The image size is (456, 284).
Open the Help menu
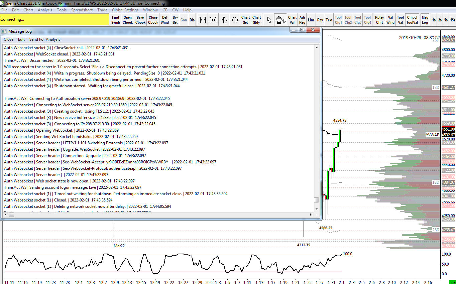tap(188, 10)
